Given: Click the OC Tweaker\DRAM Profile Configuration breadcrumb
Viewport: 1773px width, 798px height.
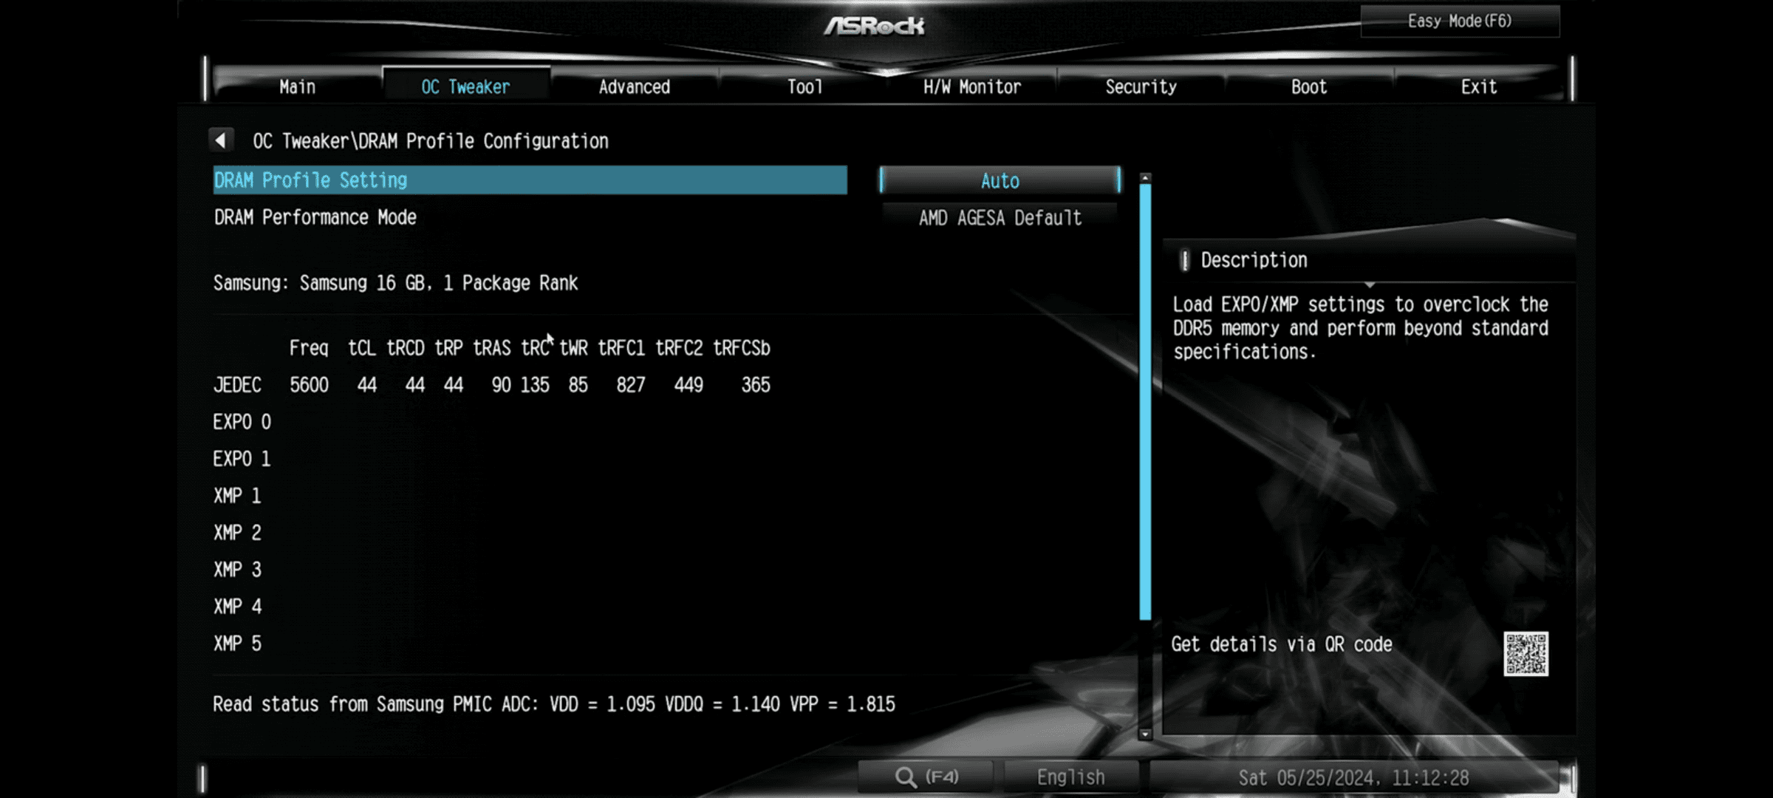Looking at the screenshot, I should (431, 141).
